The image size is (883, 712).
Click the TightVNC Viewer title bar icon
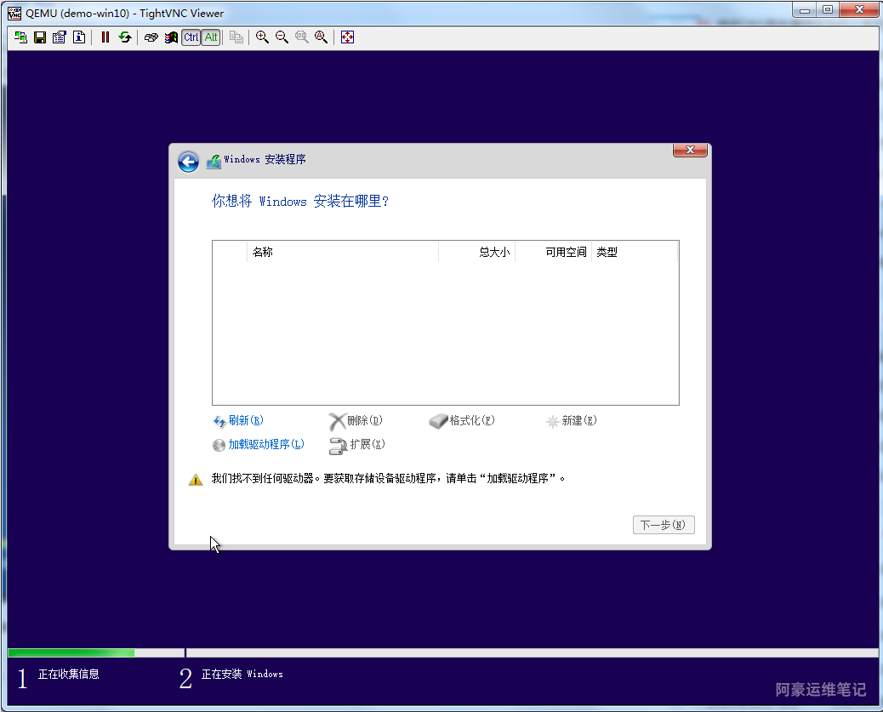[14, 13]
